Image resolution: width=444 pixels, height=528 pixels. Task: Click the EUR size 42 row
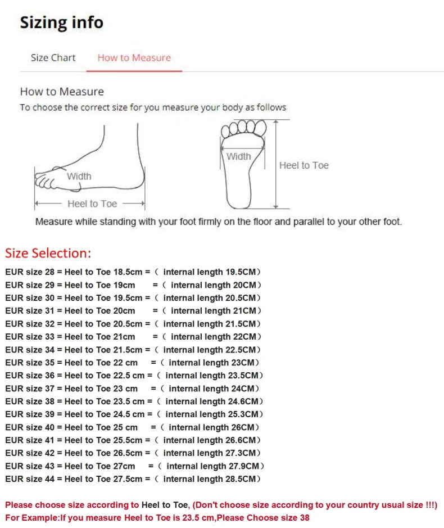pyautogui.click(x=133, y=453)
